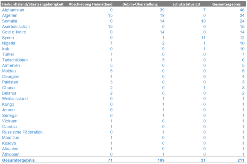The image size is (247, 164).
Task: Click Syrien's total value 12
Action: [x=242, y=38]
